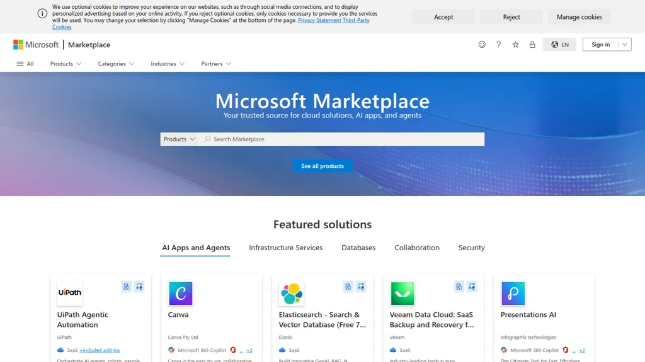
Task: Click the +2 link on Canva card
Action: [x=249, y=350]
